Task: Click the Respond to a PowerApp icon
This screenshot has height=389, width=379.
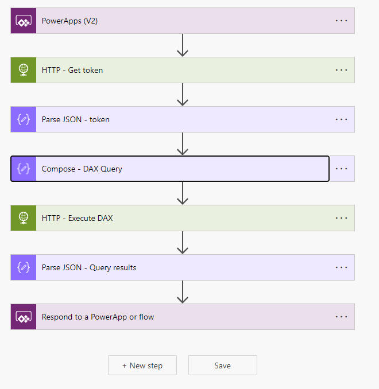Action: tap(24, 317)
